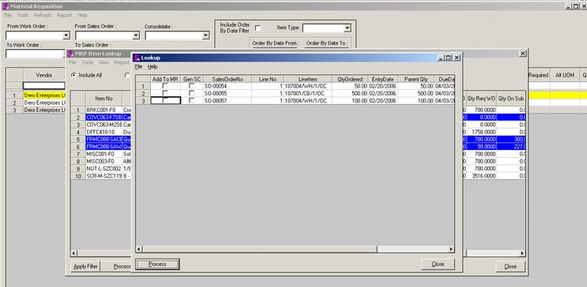587x287 pixels.
Task: Click the Lookup window title icon
Action: (137, 58)
